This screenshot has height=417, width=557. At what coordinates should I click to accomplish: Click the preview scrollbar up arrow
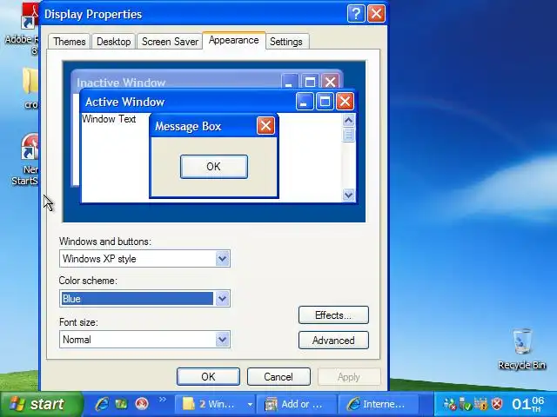(x=348, y=121)
